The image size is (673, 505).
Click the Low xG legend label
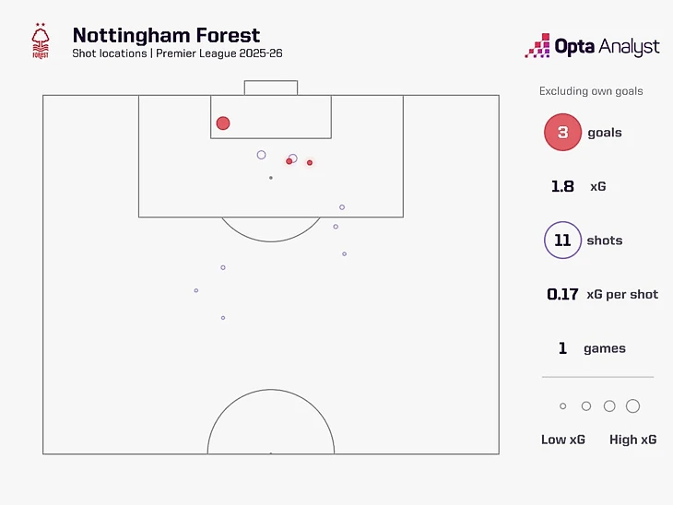562,440
